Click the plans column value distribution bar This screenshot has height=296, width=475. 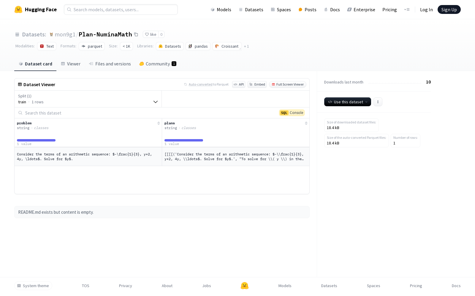click(x=184, y=140)
